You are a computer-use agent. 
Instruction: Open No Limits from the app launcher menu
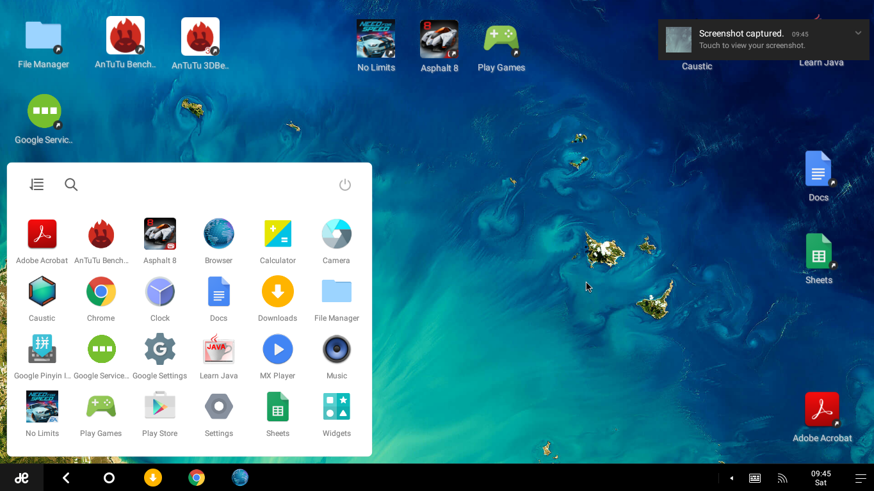pos(42,407)
